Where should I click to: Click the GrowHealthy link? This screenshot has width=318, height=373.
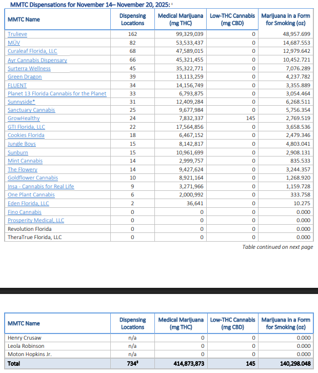[x=24, y=119]
